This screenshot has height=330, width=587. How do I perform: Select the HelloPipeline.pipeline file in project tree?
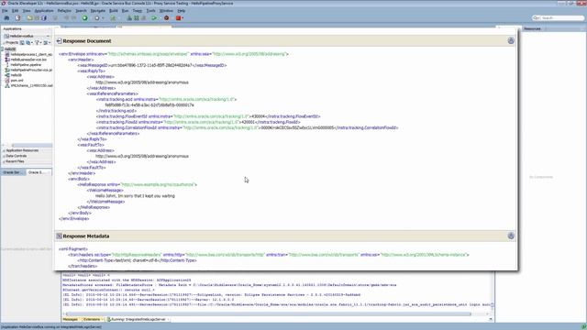click(x=26, y=65)
